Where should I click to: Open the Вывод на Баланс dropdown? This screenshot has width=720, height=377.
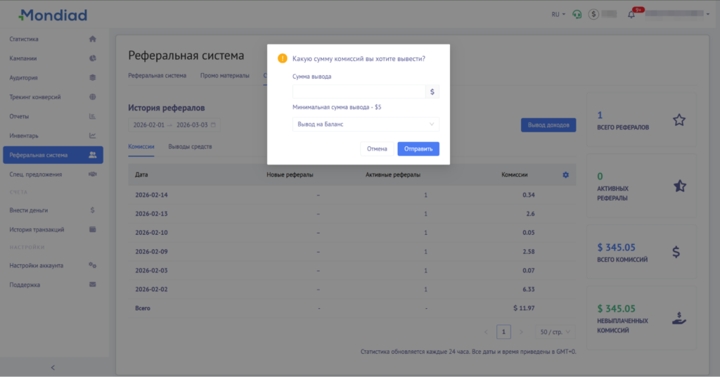(x=365, y=124)
